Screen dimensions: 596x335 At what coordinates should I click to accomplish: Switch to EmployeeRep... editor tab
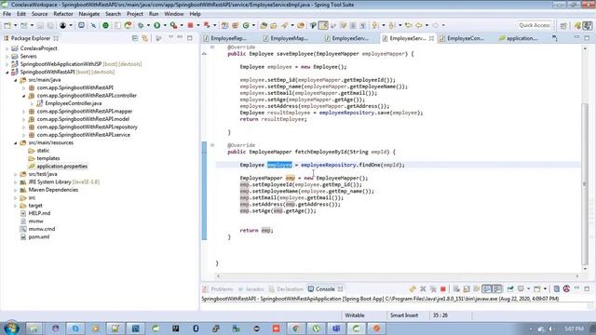(x=228, y=38)
